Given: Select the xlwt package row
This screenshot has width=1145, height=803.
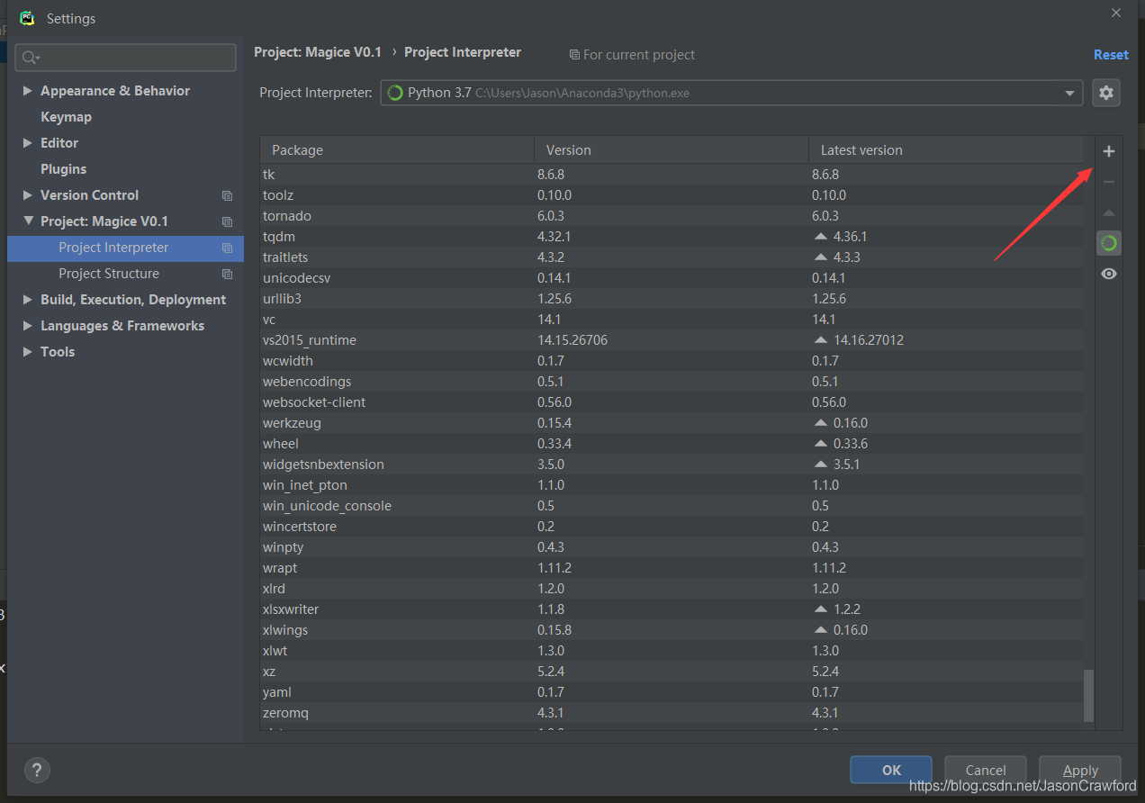Looking at the screenshot, I should coord(672,651).
